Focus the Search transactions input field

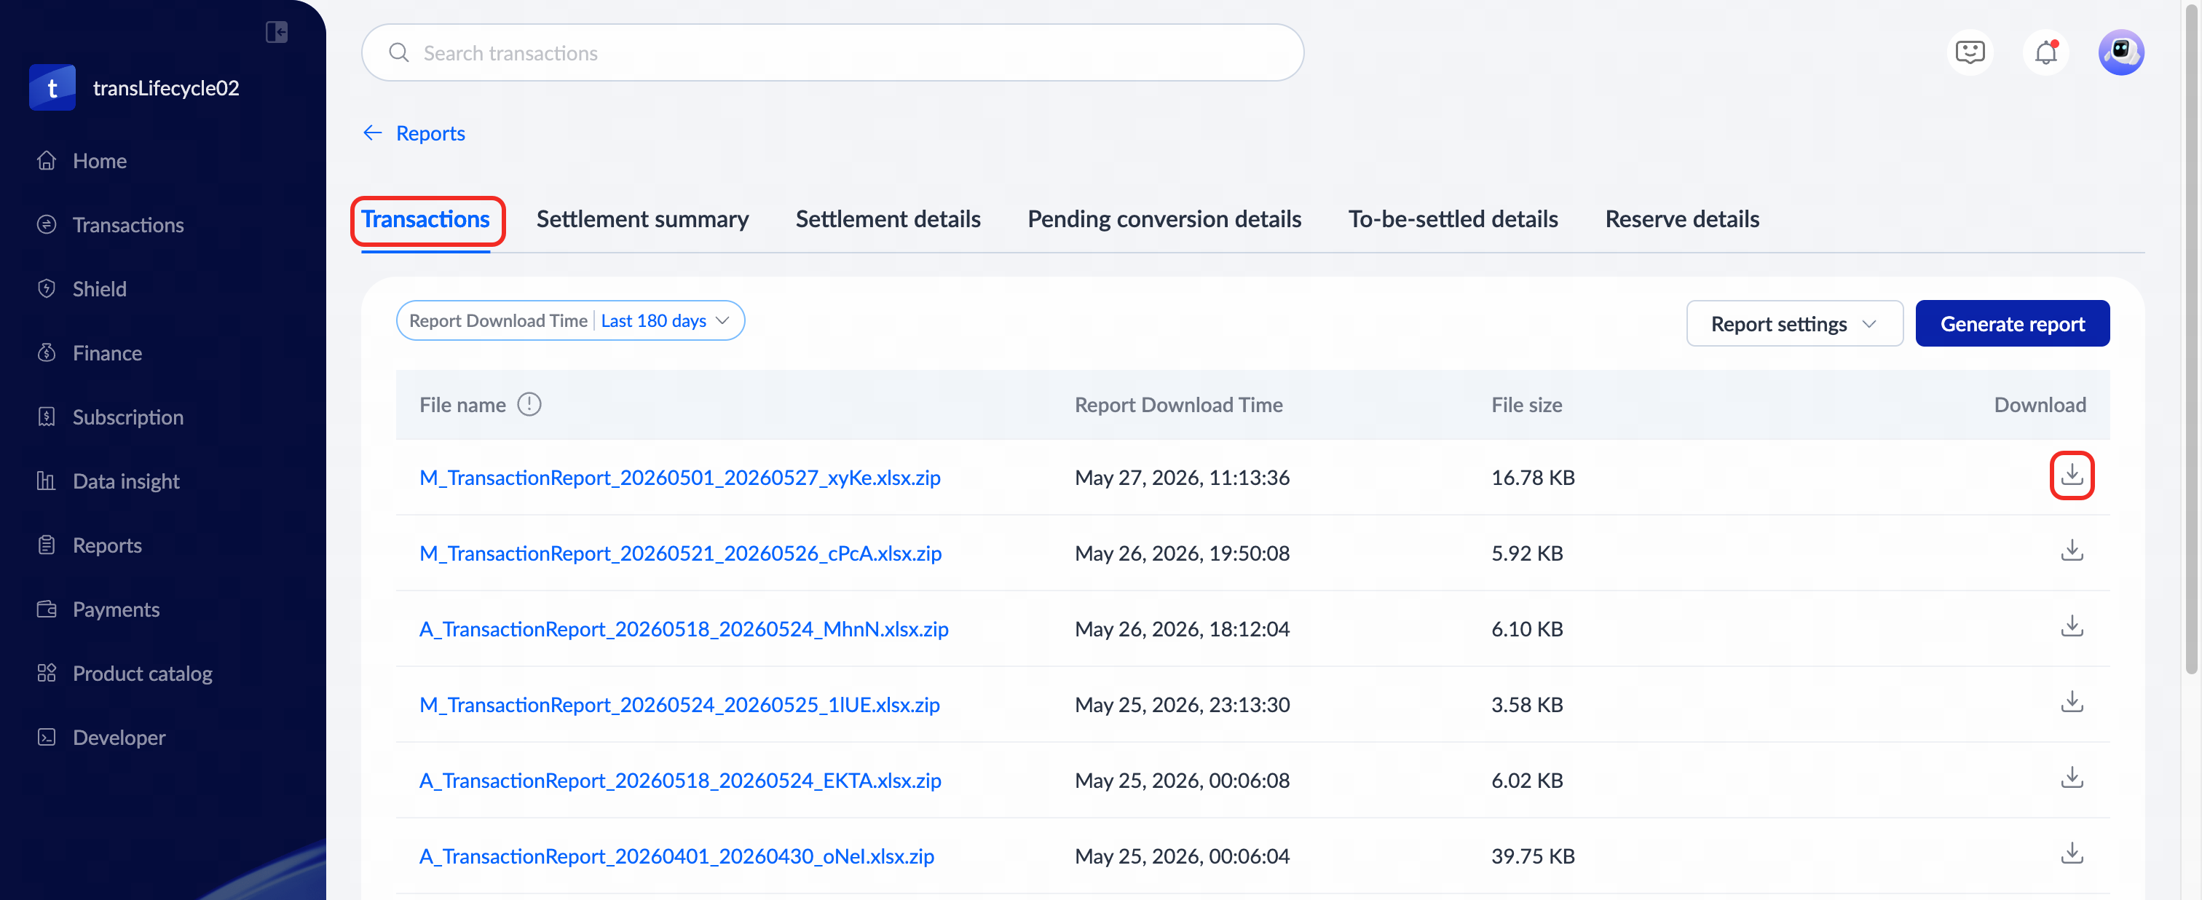[x=832, y=53]
